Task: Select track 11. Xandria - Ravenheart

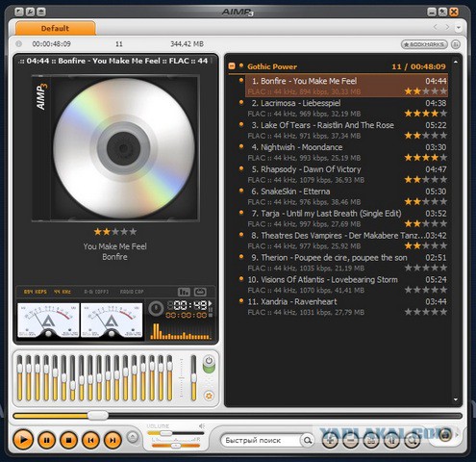Action: pos(346,307)
